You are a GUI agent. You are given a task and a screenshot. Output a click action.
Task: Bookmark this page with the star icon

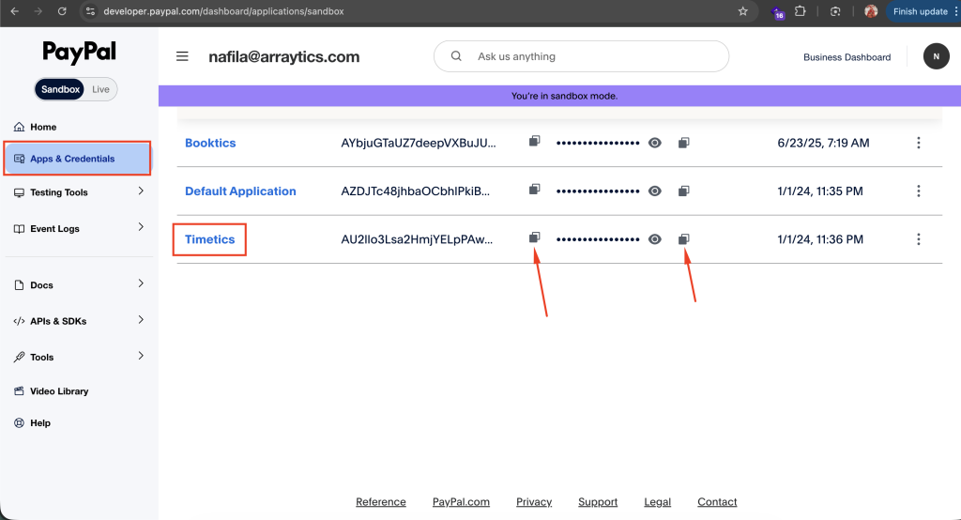click(742, 11)
